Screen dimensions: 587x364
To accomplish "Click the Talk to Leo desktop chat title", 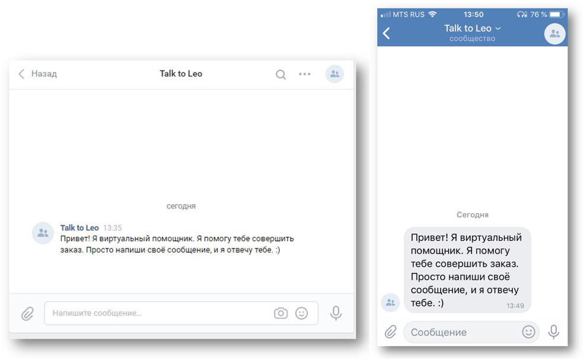I will 181,74.
